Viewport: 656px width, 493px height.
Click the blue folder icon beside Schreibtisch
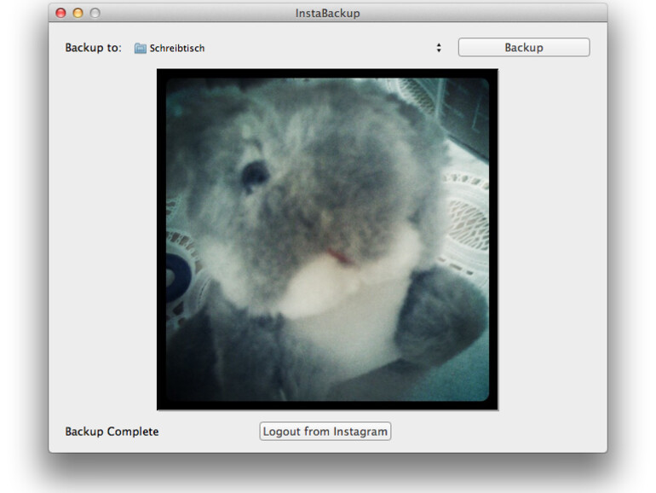[x=141, y=49]
